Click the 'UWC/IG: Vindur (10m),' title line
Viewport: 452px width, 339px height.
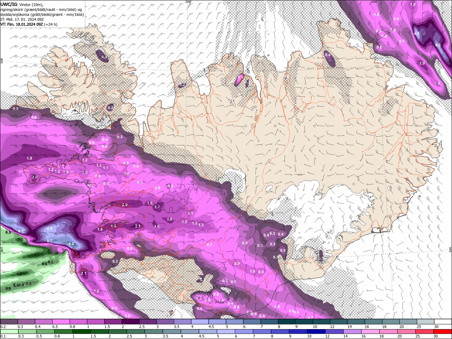point(22,4)
